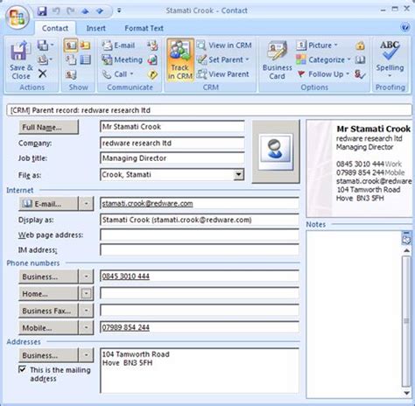Open the Categorize color dropdown
The height and width of the screenshot is (406, 415).
323,59
